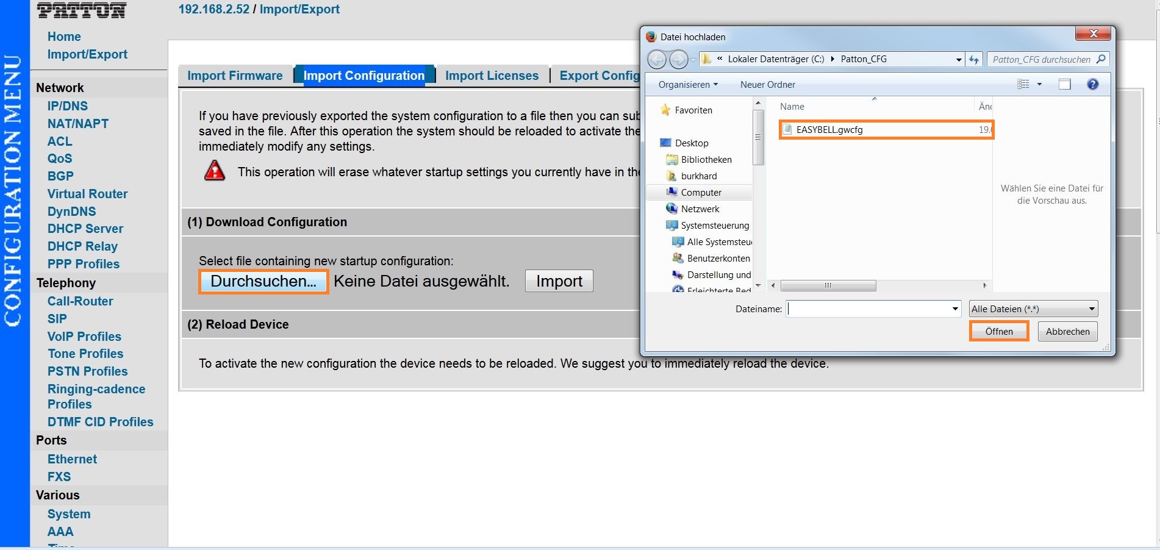Click the Patton logo at top left
The image size is (1160, 550).
pos(80,10)
